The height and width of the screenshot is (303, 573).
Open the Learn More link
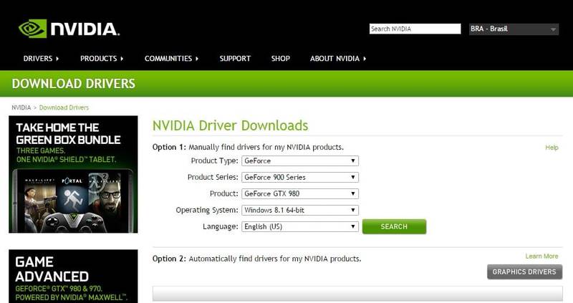coord(541,256)
